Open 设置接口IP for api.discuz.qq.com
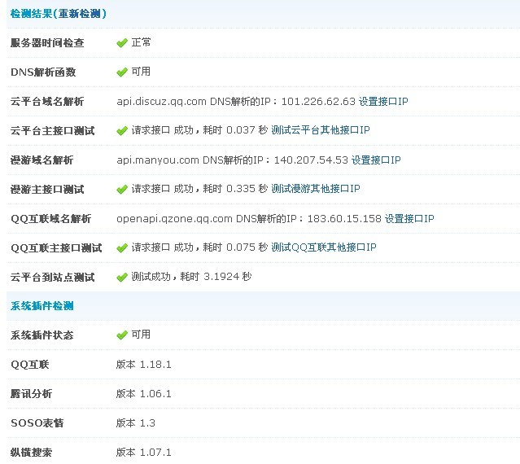This screenshot has width=520, height=464. point(383,101)
